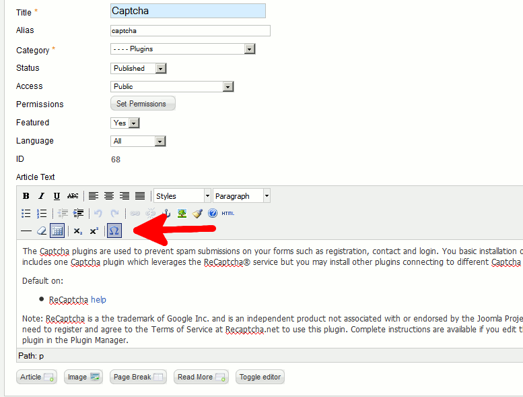Toggle bold formatting in editor

coord(26,196)
